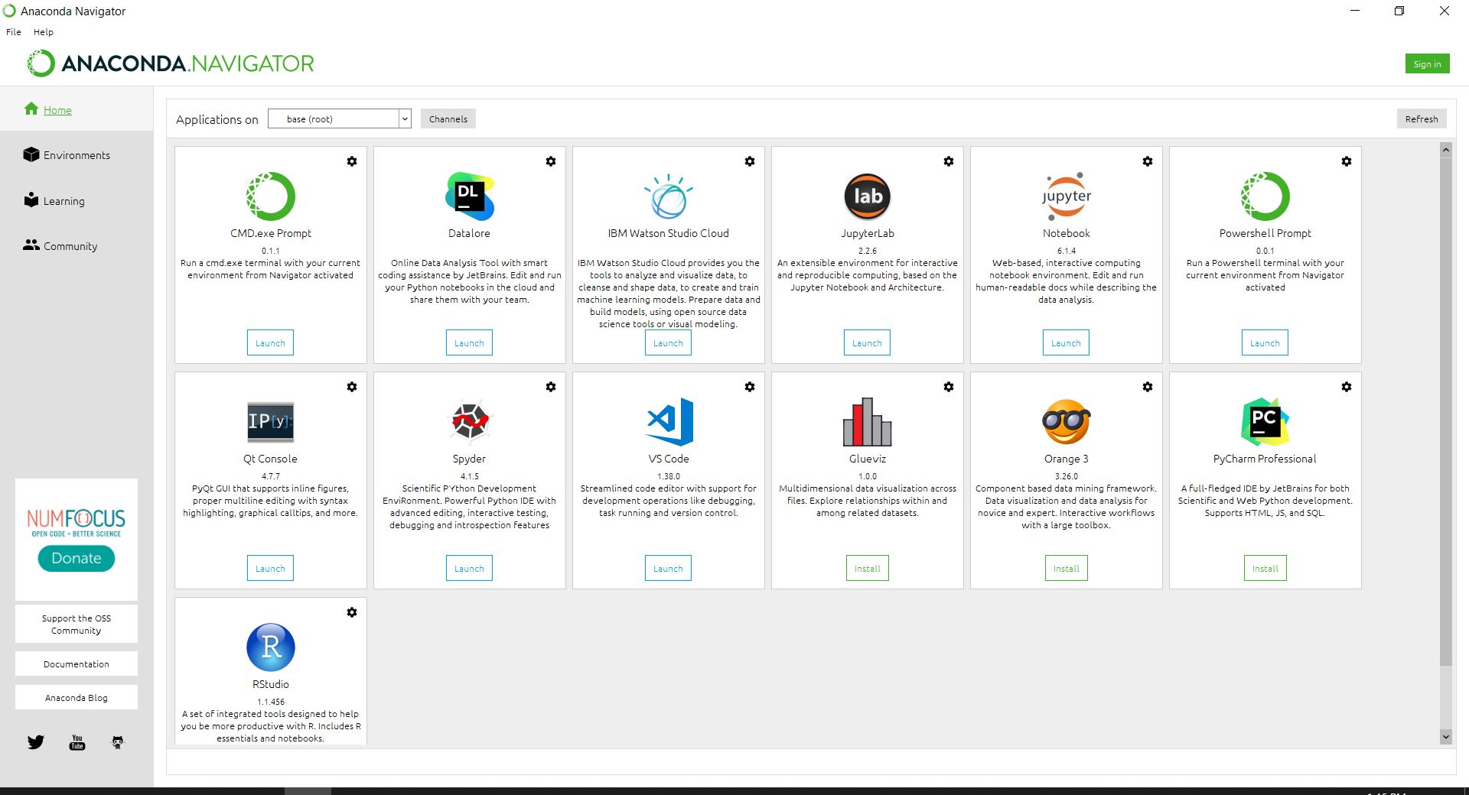Open gear options for Datalore card
Image resolution: width=1469 pixels, height=795 pixels.
(x=551, y=161)
